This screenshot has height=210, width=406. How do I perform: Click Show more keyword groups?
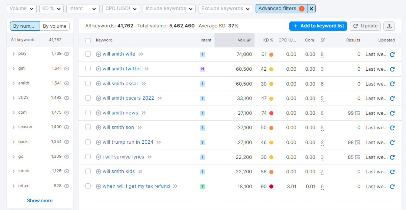40,200
